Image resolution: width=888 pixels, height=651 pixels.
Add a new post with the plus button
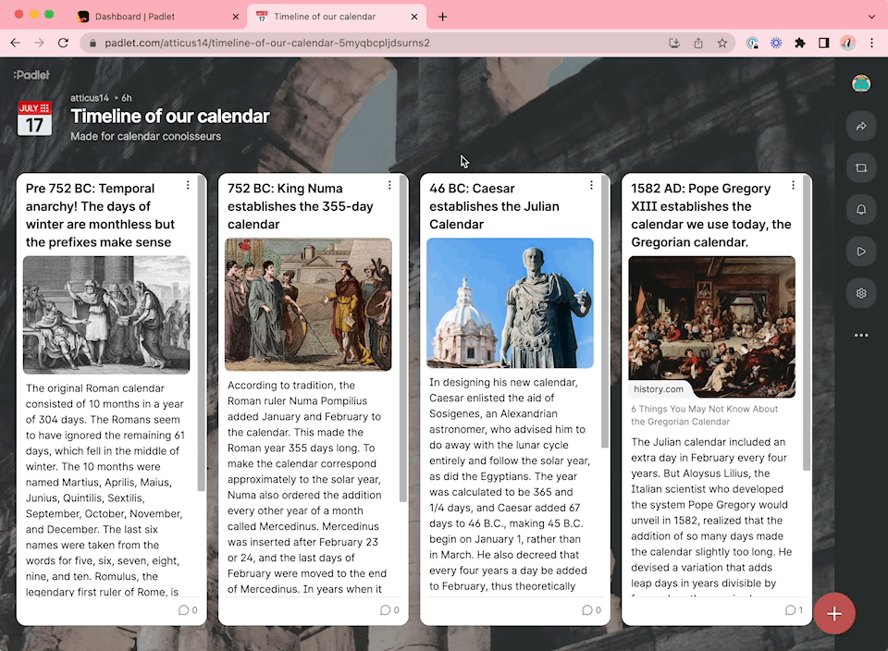point(834,614)
